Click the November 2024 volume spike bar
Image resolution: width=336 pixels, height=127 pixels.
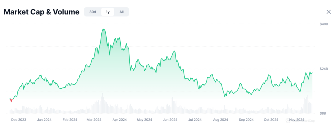307,104
